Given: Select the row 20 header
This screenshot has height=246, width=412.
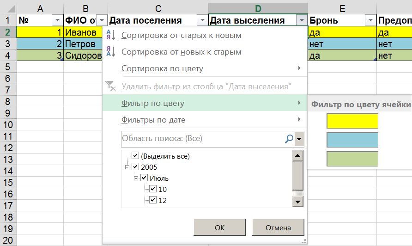Looking at the screenshot, I should point(8,240).
